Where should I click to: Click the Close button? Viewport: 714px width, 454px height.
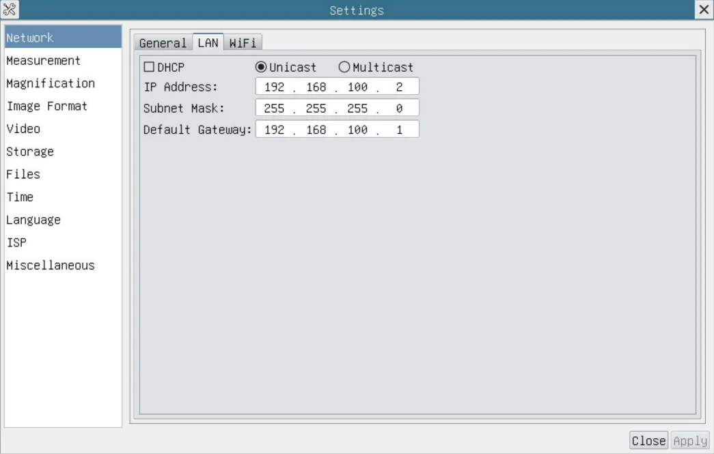pyautogui.click(x=648, y=440)
